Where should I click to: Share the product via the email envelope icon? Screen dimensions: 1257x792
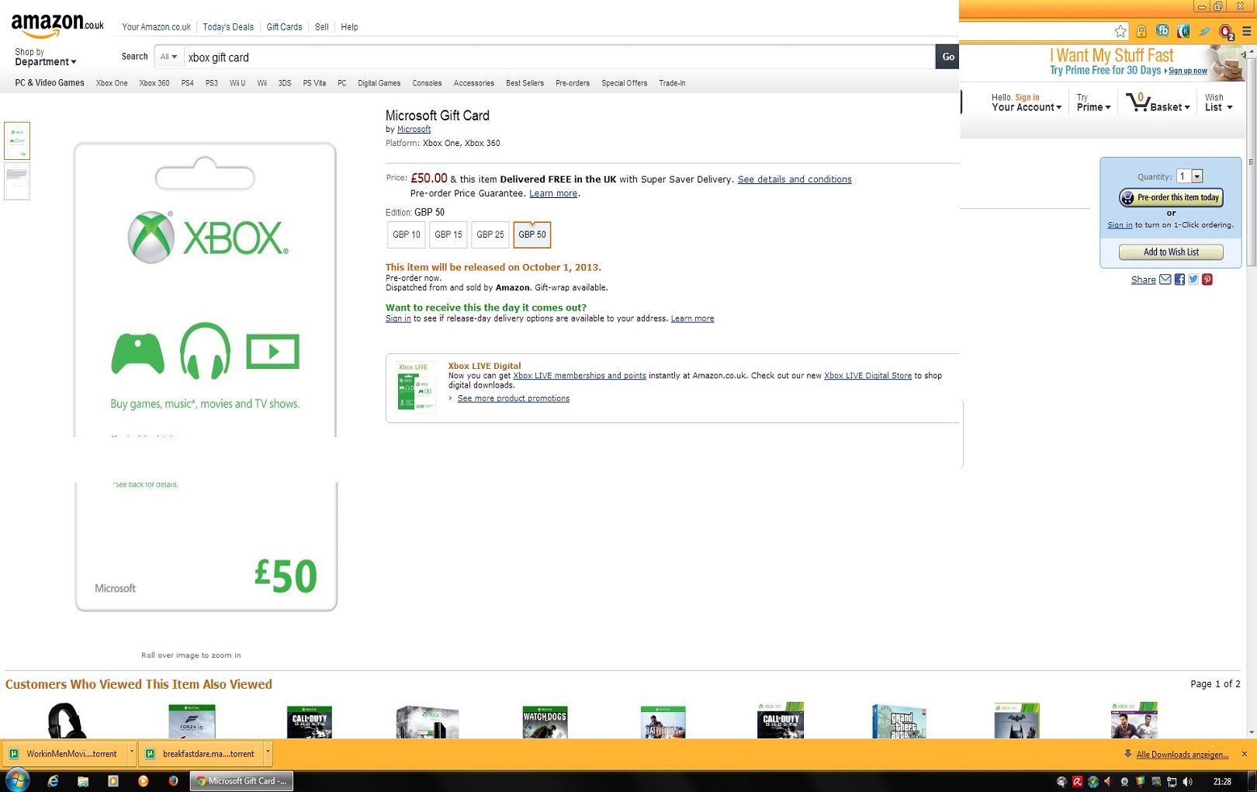1165,280
